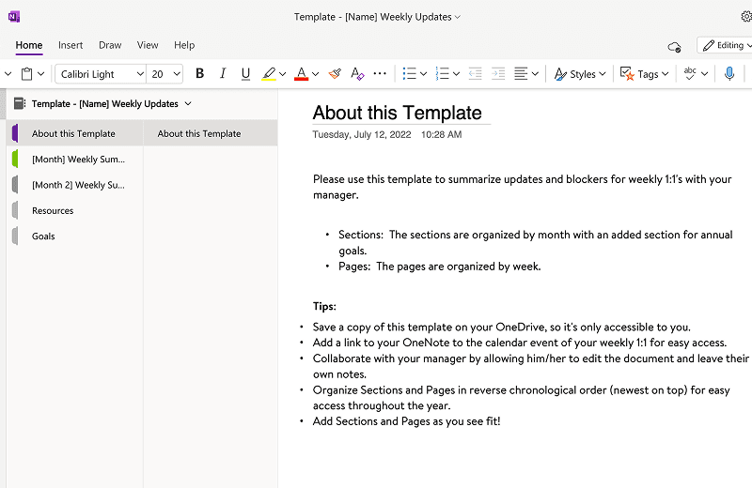The width and height of the screenshot is (752, 488).
Task: Open the settings gear icon
Action: (x=746, y=17)
